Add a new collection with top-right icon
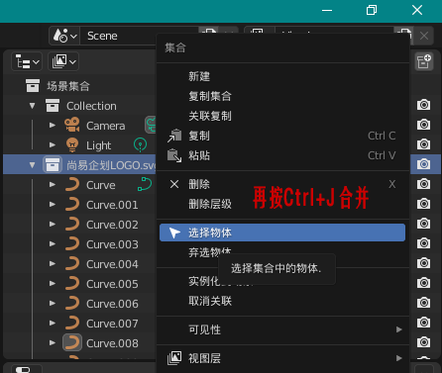This screenshot has height=373, width=442. coord(424,61)
